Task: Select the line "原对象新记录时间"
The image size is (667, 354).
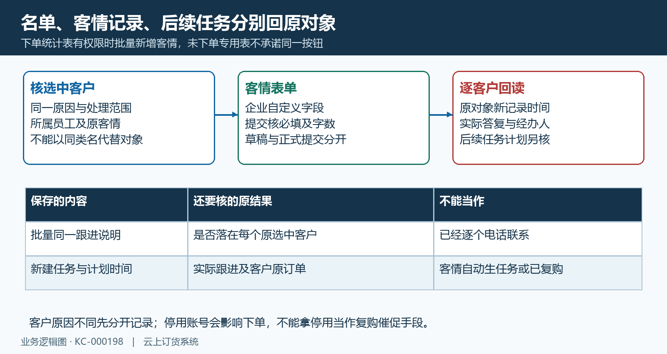Action: (x=505, y=108)
